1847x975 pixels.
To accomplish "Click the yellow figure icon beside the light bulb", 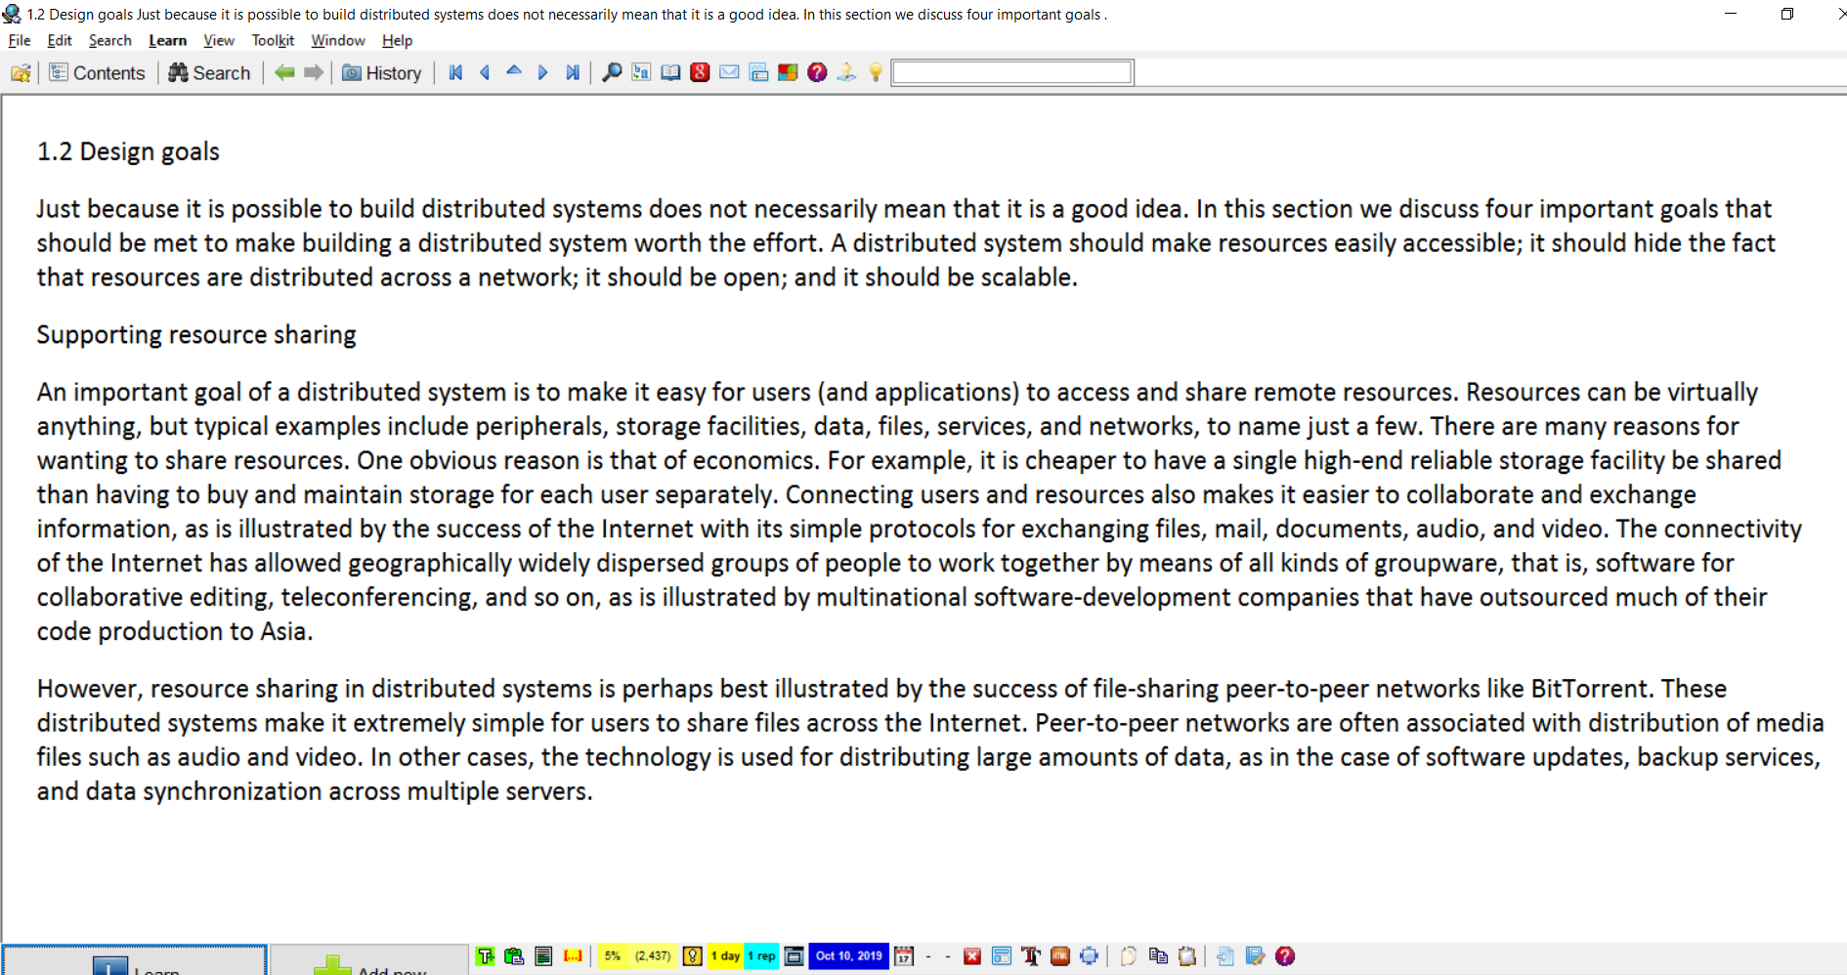I will point(846,72).
